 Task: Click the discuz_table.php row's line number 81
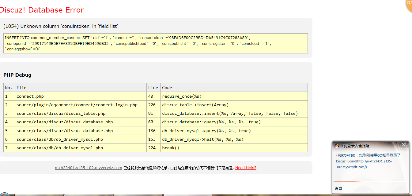tap(151, 113)
